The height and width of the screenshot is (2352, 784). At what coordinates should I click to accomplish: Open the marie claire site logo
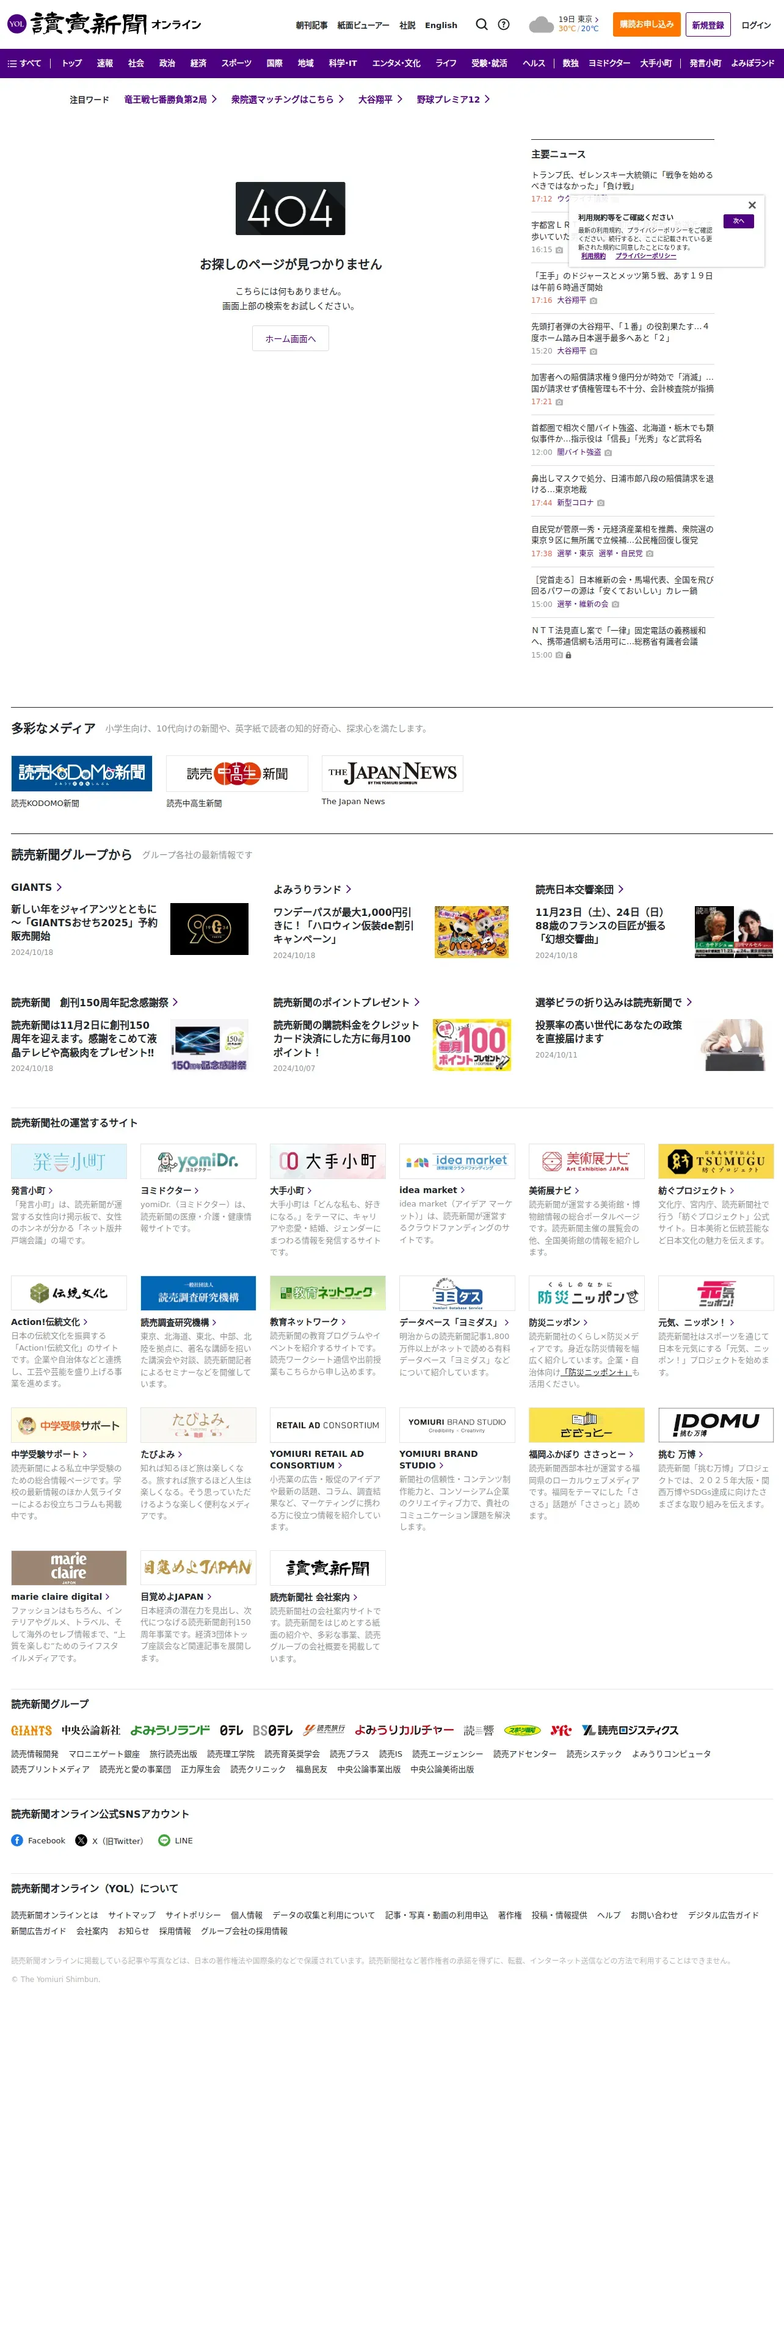pyautogui.click(x=68, y=1568)
